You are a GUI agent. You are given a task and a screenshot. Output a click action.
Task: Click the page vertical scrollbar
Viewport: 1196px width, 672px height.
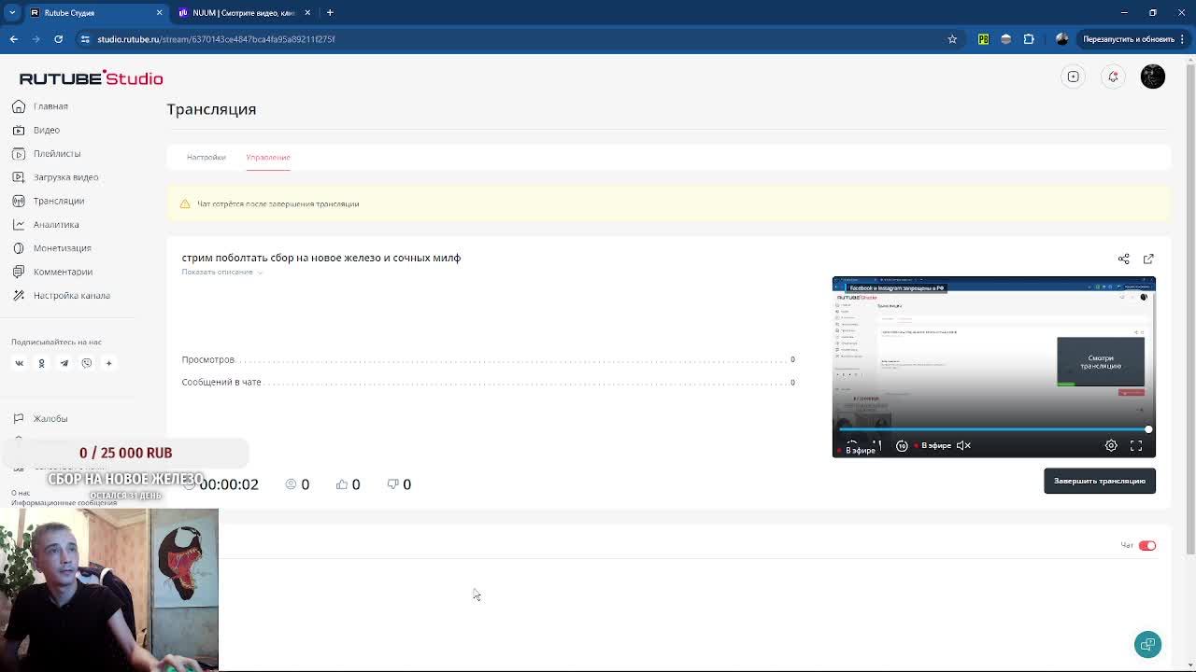click(x=1189, y=308)
